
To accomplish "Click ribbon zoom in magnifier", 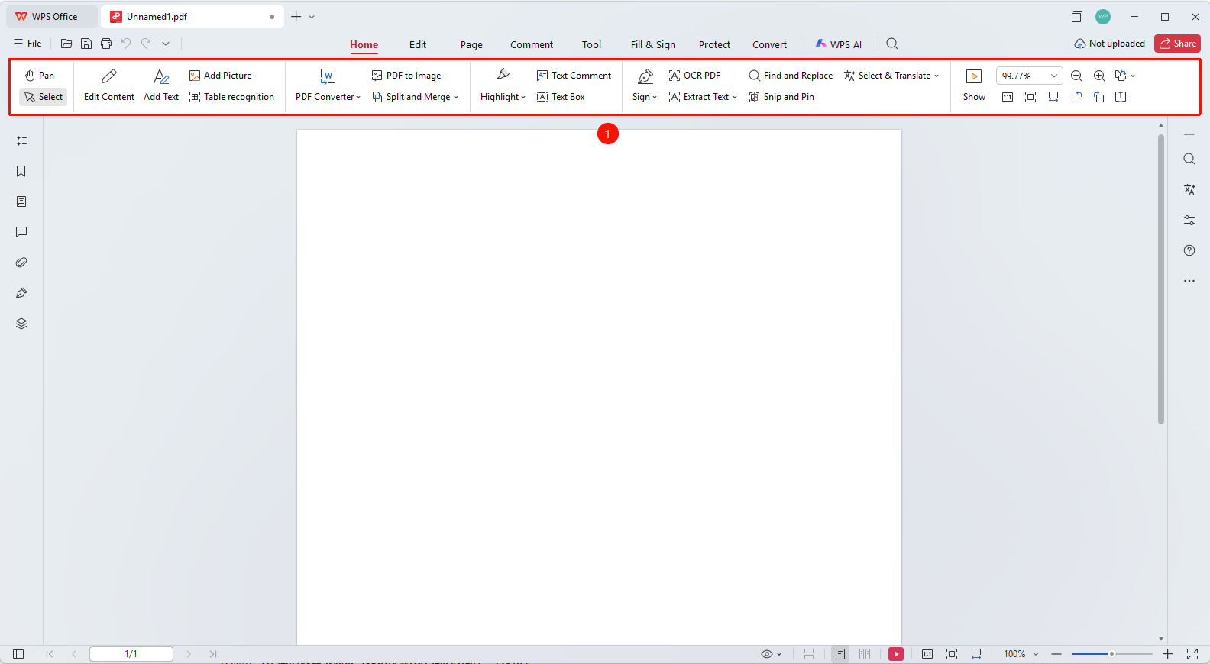I will 1099,76.
